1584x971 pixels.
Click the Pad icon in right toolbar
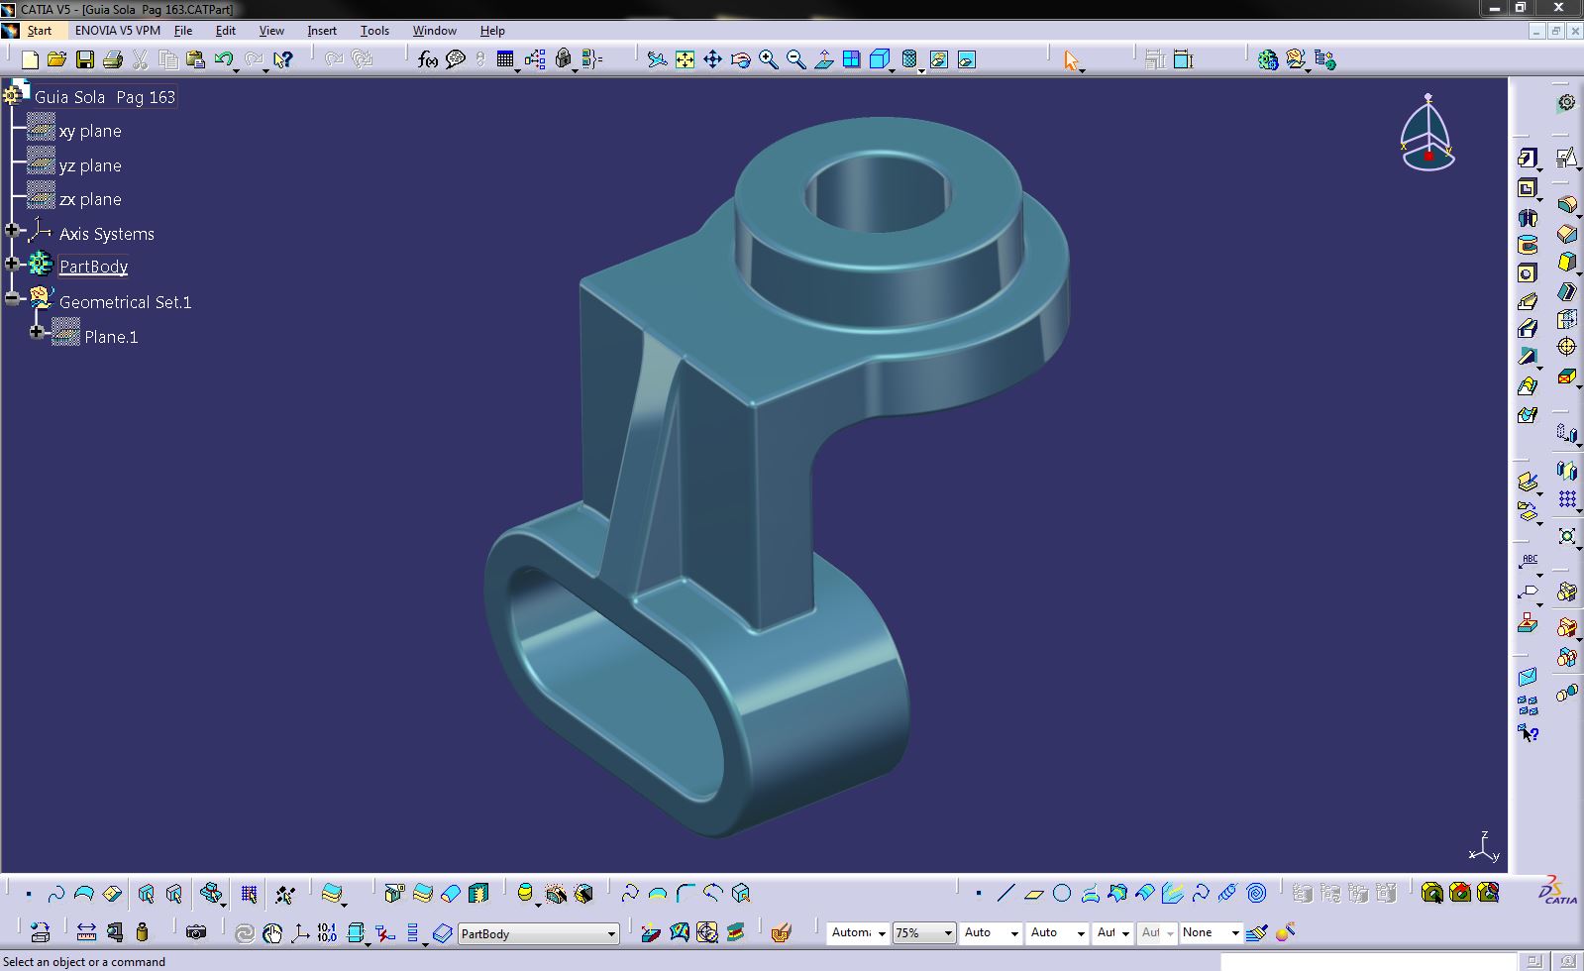pyautogui.click(x=1527, y=159)
